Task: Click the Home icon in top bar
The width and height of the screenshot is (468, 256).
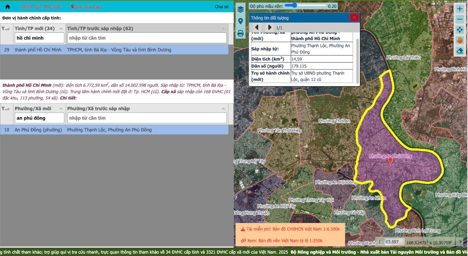Action: coord(7,7)
